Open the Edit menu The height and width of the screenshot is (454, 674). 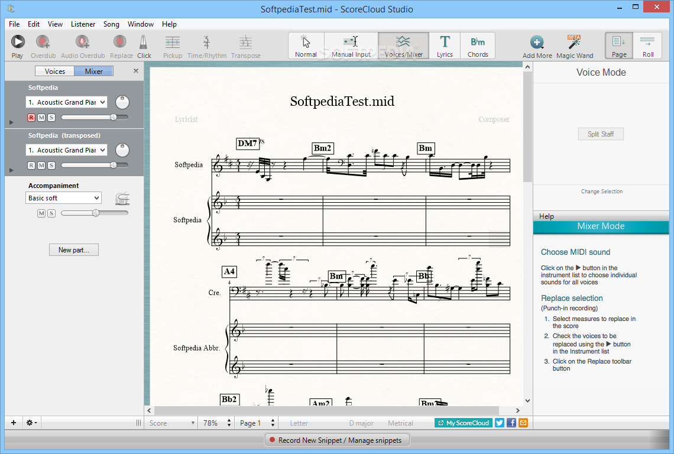click(x=34, y=24)
